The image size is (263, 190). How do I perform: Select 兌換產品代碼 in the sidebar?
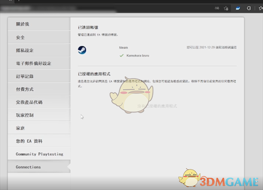tap(39, 102)
